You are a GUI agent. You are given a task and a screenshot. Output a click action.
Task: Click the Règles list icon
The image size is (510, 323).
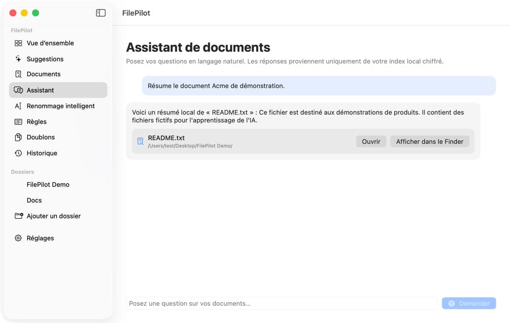[x=18, y=121]
